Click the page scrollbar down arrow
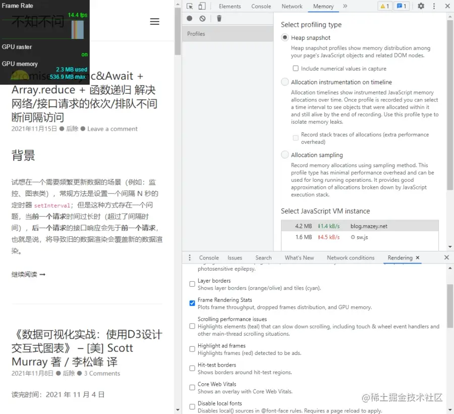The image size is (454, 414). (x=178, y=410)
